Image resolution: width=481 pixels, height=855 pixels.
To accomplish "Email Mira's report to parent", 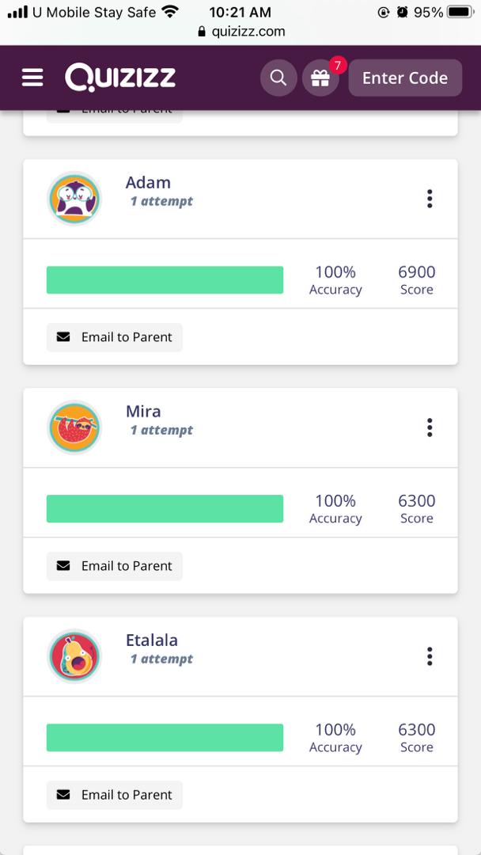I will click(x=115, y=566).
